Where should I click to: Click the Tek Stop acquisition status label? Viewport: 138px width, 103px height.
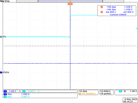coord(5,1)
